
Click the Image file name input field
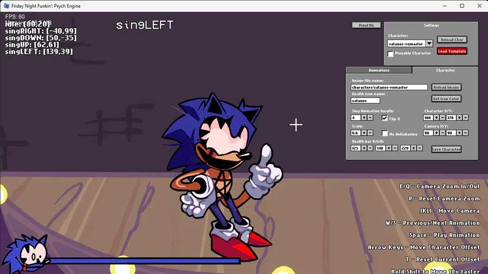[x=389, y=87]
